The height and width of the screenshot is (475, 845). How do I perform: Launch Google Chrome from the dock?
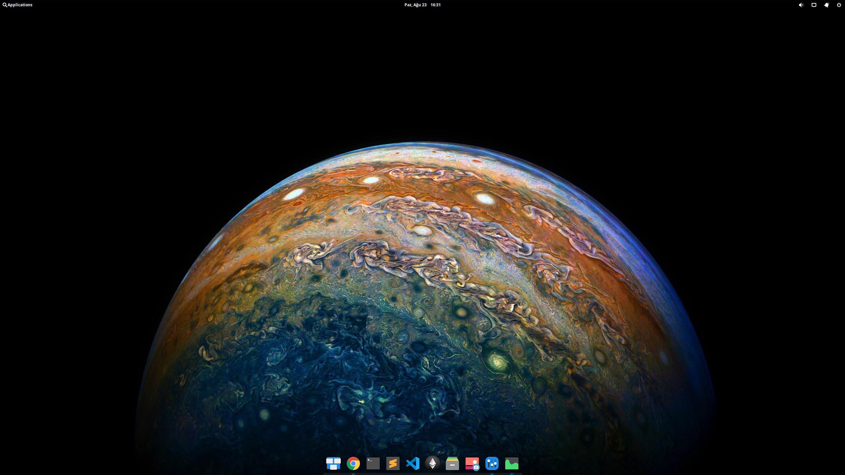tap(353, 463)
